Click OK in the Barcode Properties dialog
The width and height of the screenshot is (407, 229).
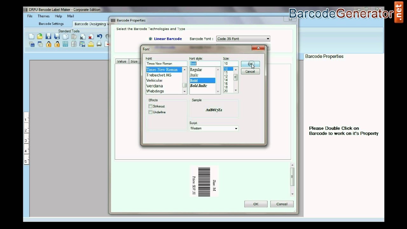[x=256, y=204]
